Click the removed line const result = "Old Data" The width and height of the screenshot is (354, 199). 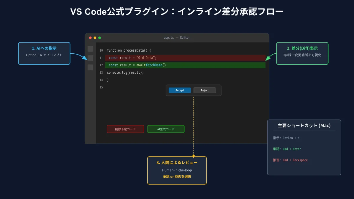[185, 58]
